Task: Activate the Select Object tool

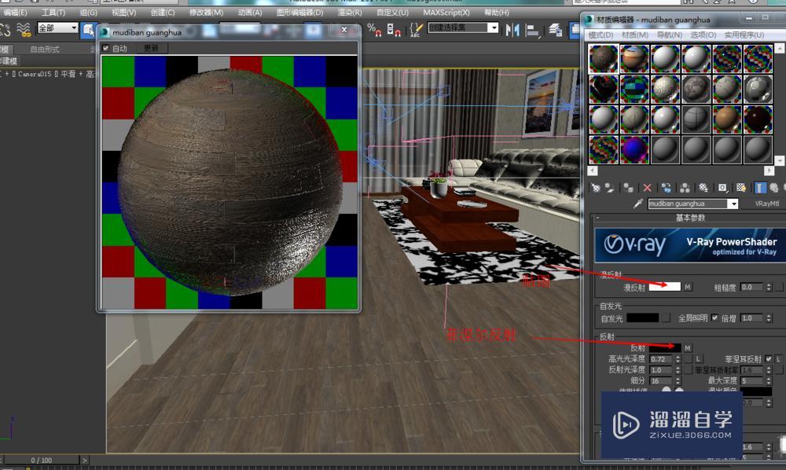Action: 88,30
